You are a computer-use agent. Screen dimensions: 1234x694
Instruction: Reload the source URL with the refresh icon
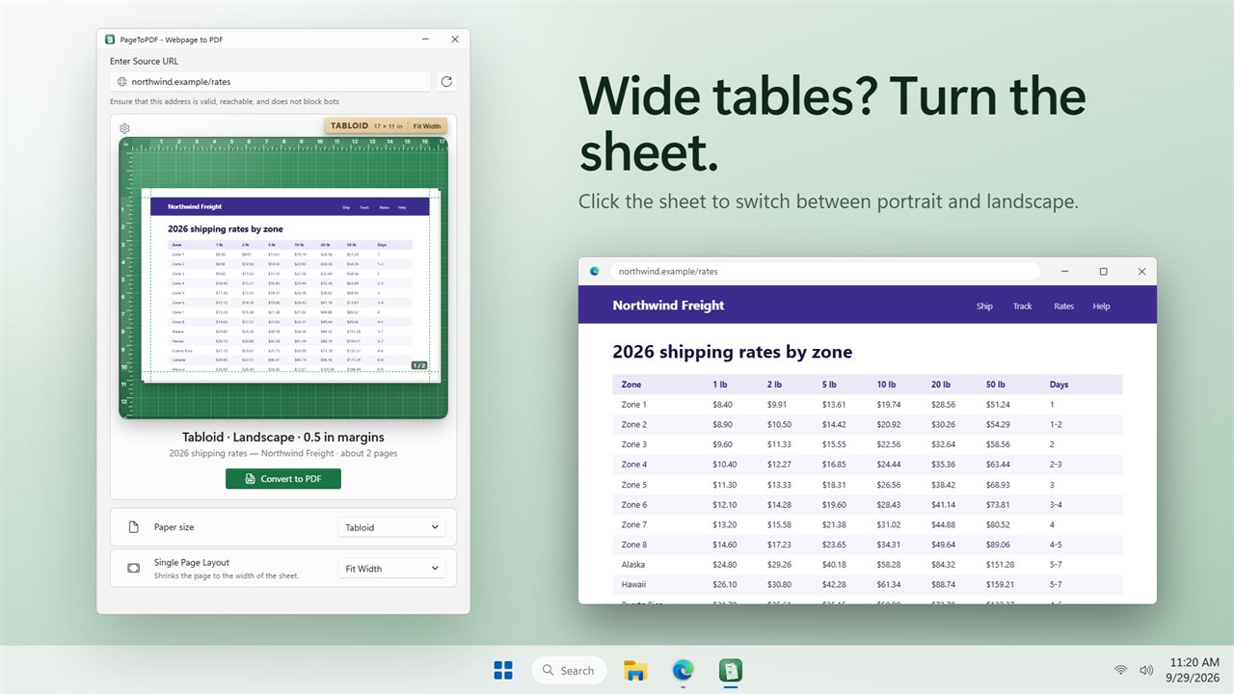(446, 82)
